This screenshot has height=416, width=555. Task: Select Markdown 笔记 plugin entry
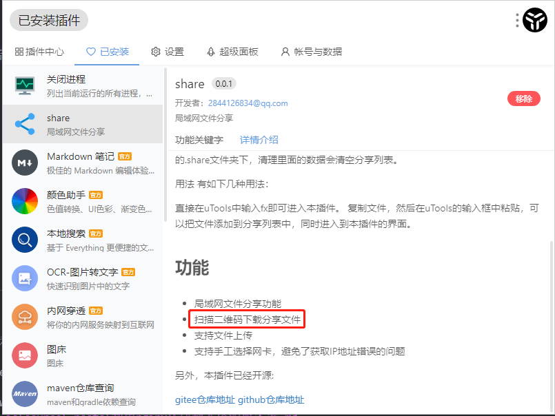pos(83,163)
